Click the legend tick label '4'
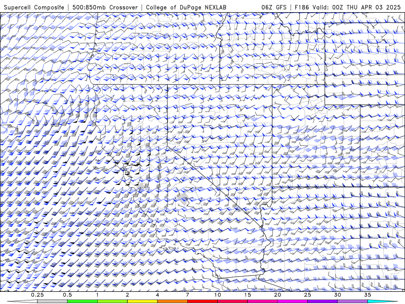Viewport: 405px width, 304px height. pos(157,295)
